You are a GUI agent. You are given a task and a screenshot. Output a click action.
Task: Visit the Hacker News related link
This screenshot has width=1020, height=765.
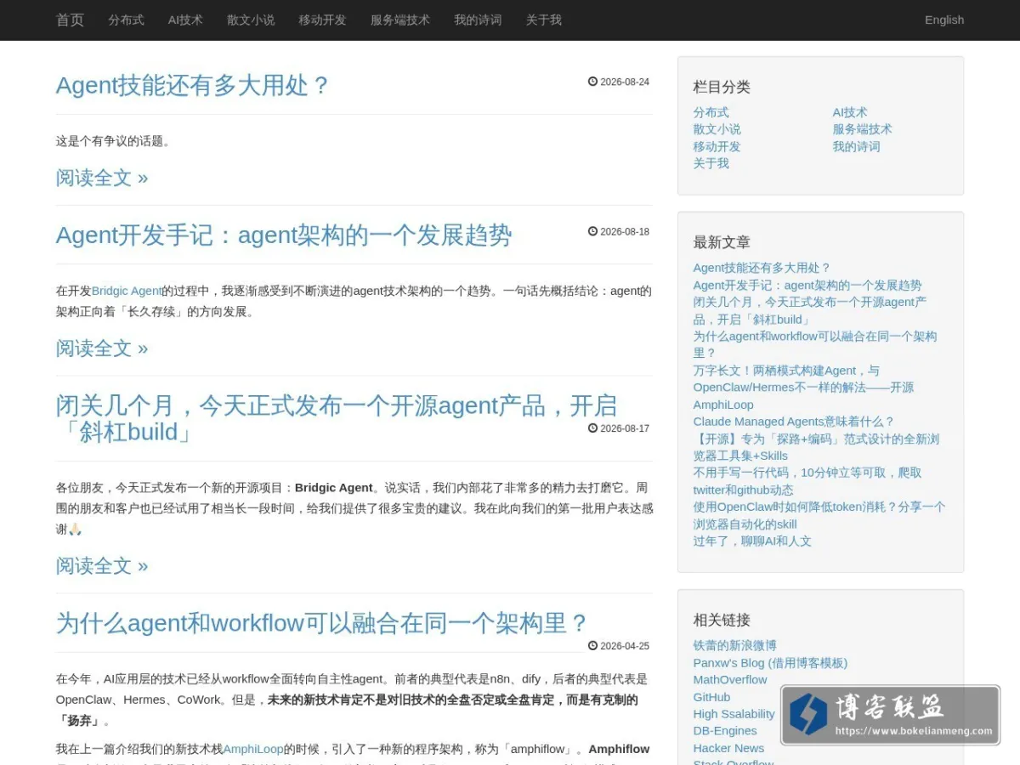point(728,748)
